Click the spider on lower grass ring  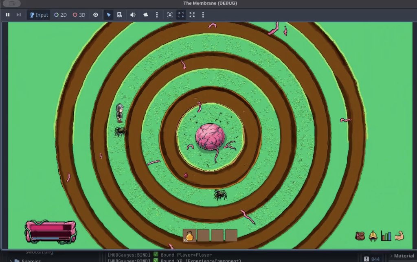click(220, 195)
